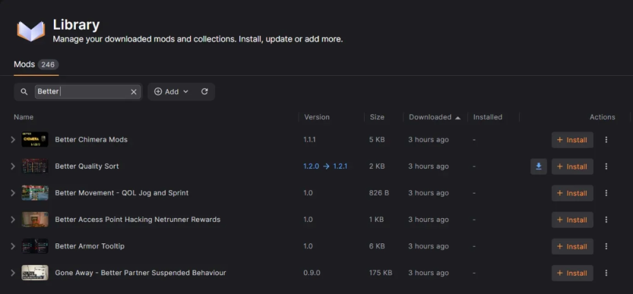
Task: Click the magnifying glass search icon
Action: coord(24,92)
